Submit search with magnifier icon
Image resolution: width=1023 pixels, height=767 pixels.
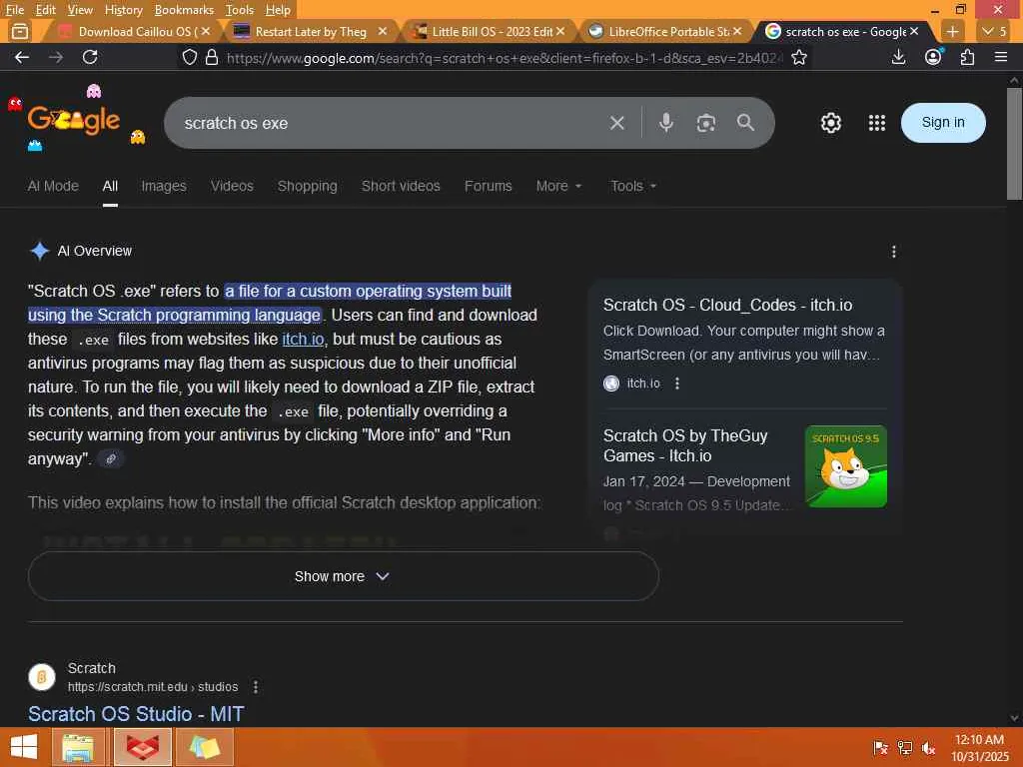(745, 123)
